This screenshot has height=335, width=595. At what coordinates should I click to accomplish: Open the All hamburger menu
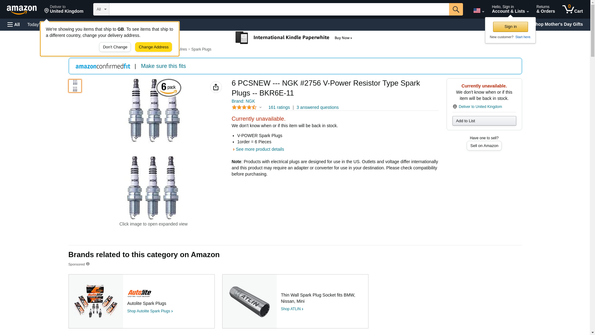(14, 25)
